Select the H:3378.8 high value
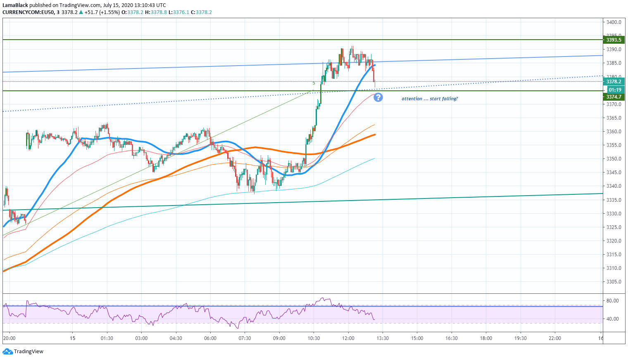628x359 pixels. 156,12
